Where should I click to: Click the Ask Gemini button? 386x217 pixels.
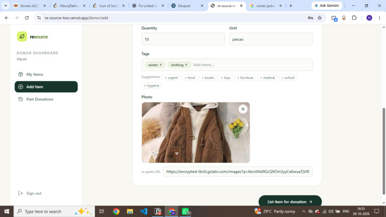point(327,6)
